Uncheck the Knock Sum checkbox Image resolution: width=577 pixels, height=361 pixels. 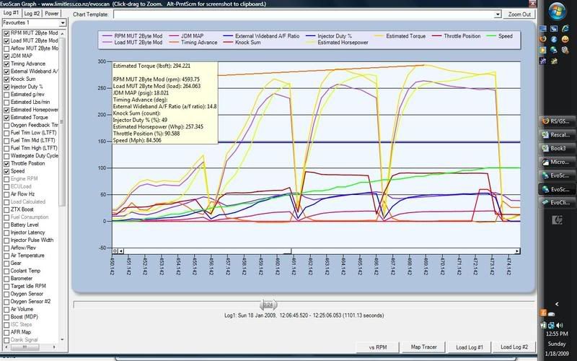pyautogui.click(x=5, y=79)
